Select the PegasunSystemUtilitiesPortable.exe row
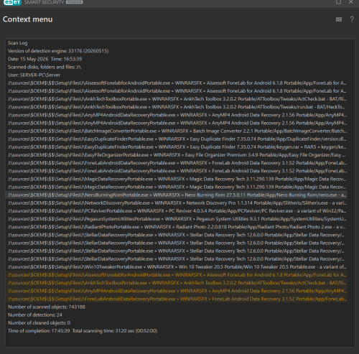 tap(177, 219)
